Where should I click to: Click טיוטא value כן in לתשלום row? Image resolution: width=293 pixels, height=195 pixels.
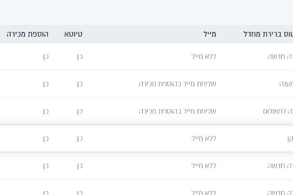click(80, 111)
